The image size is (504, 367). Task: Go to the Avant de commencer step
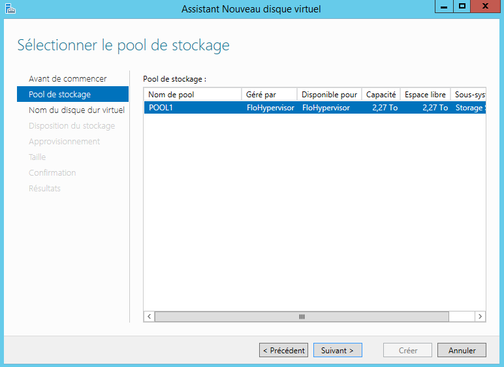[67, 79]
